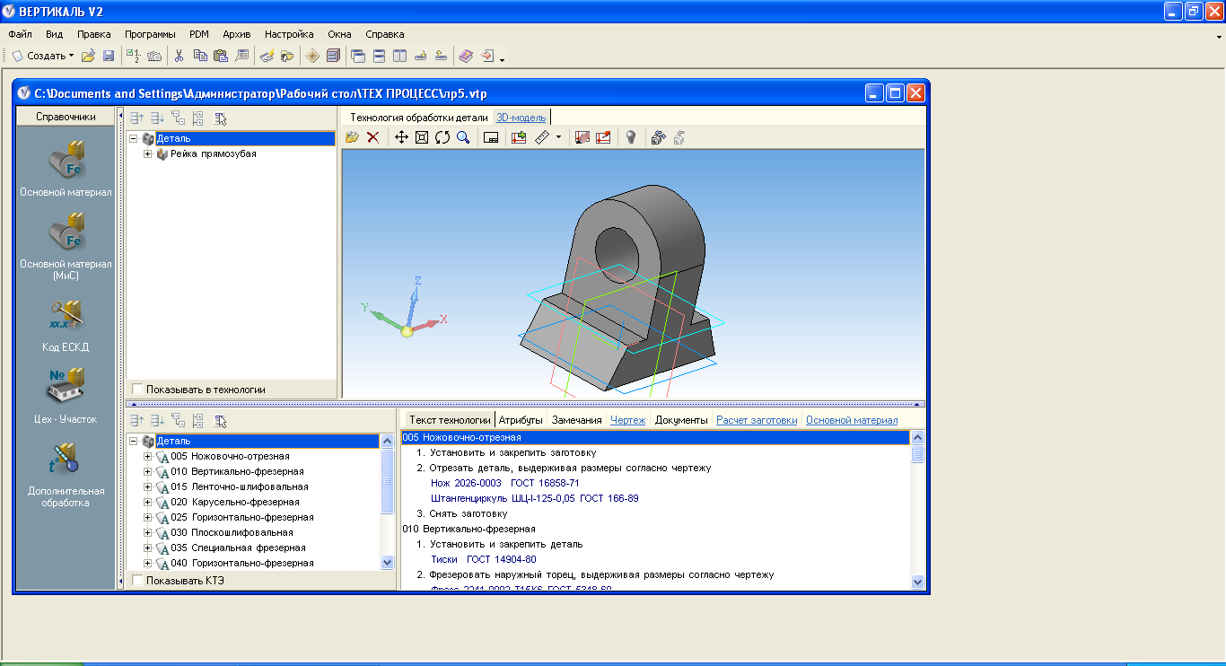Tile windows horizontally with the toolbar icon
Screen dimensions: 1226x666
point(379,56)
